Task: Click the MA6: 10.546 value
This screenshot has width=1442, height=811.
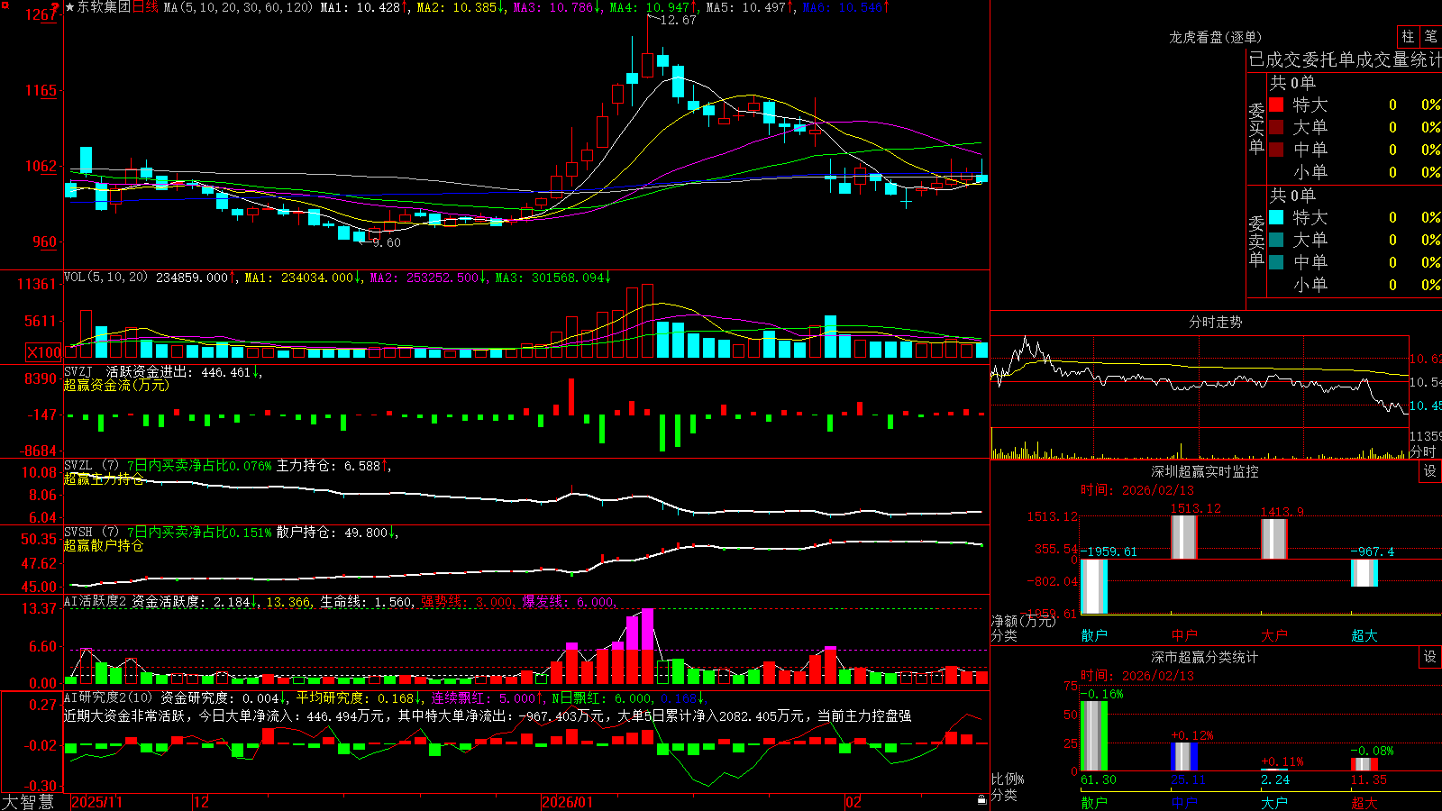Action: (842, 7)
